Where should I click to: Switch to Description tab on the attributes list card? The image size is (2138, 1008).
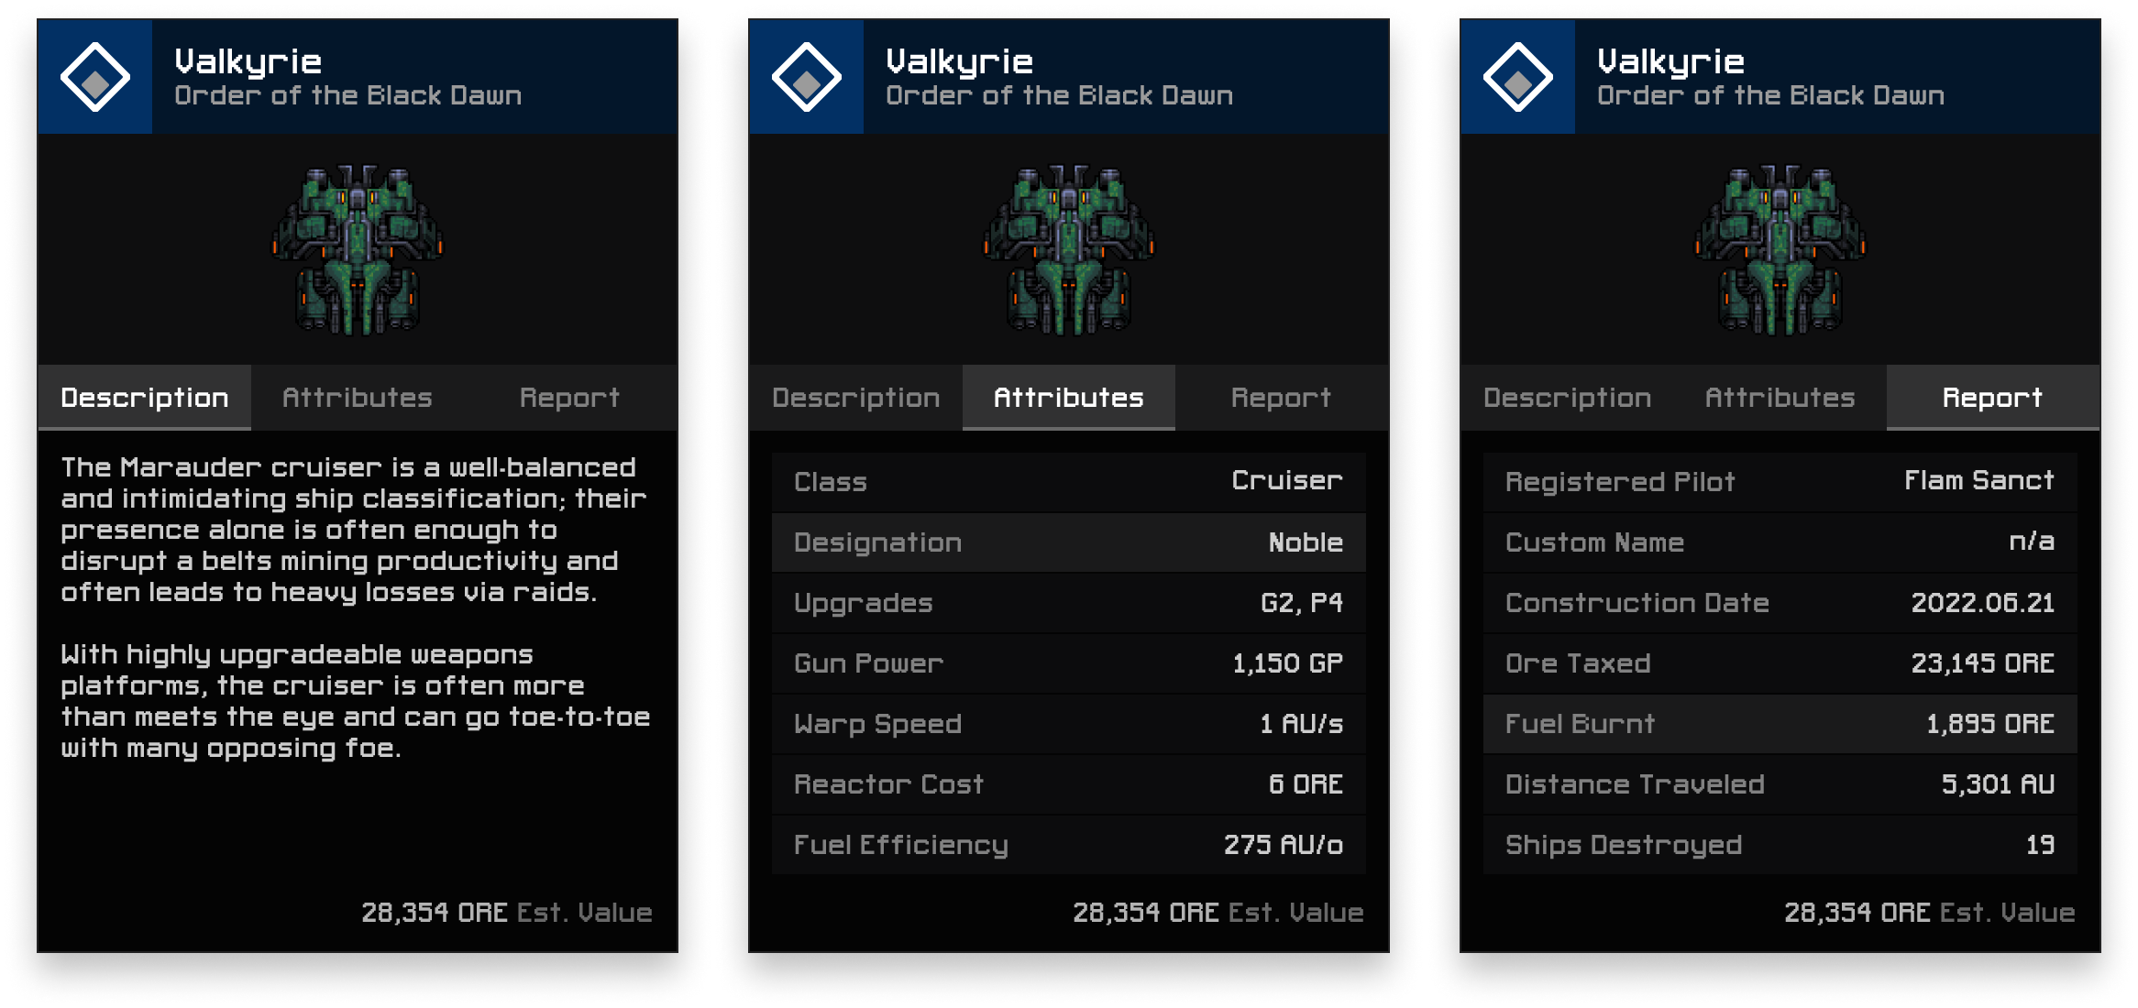856,398
